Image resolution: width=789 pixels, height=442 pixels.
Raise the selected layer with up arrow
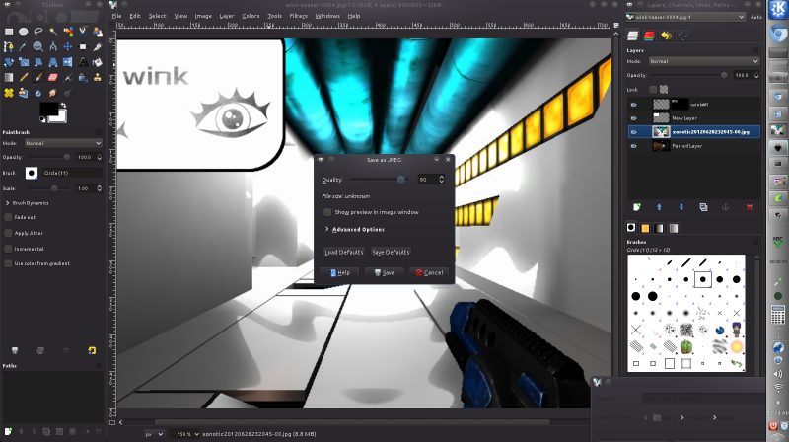point(659,207)
